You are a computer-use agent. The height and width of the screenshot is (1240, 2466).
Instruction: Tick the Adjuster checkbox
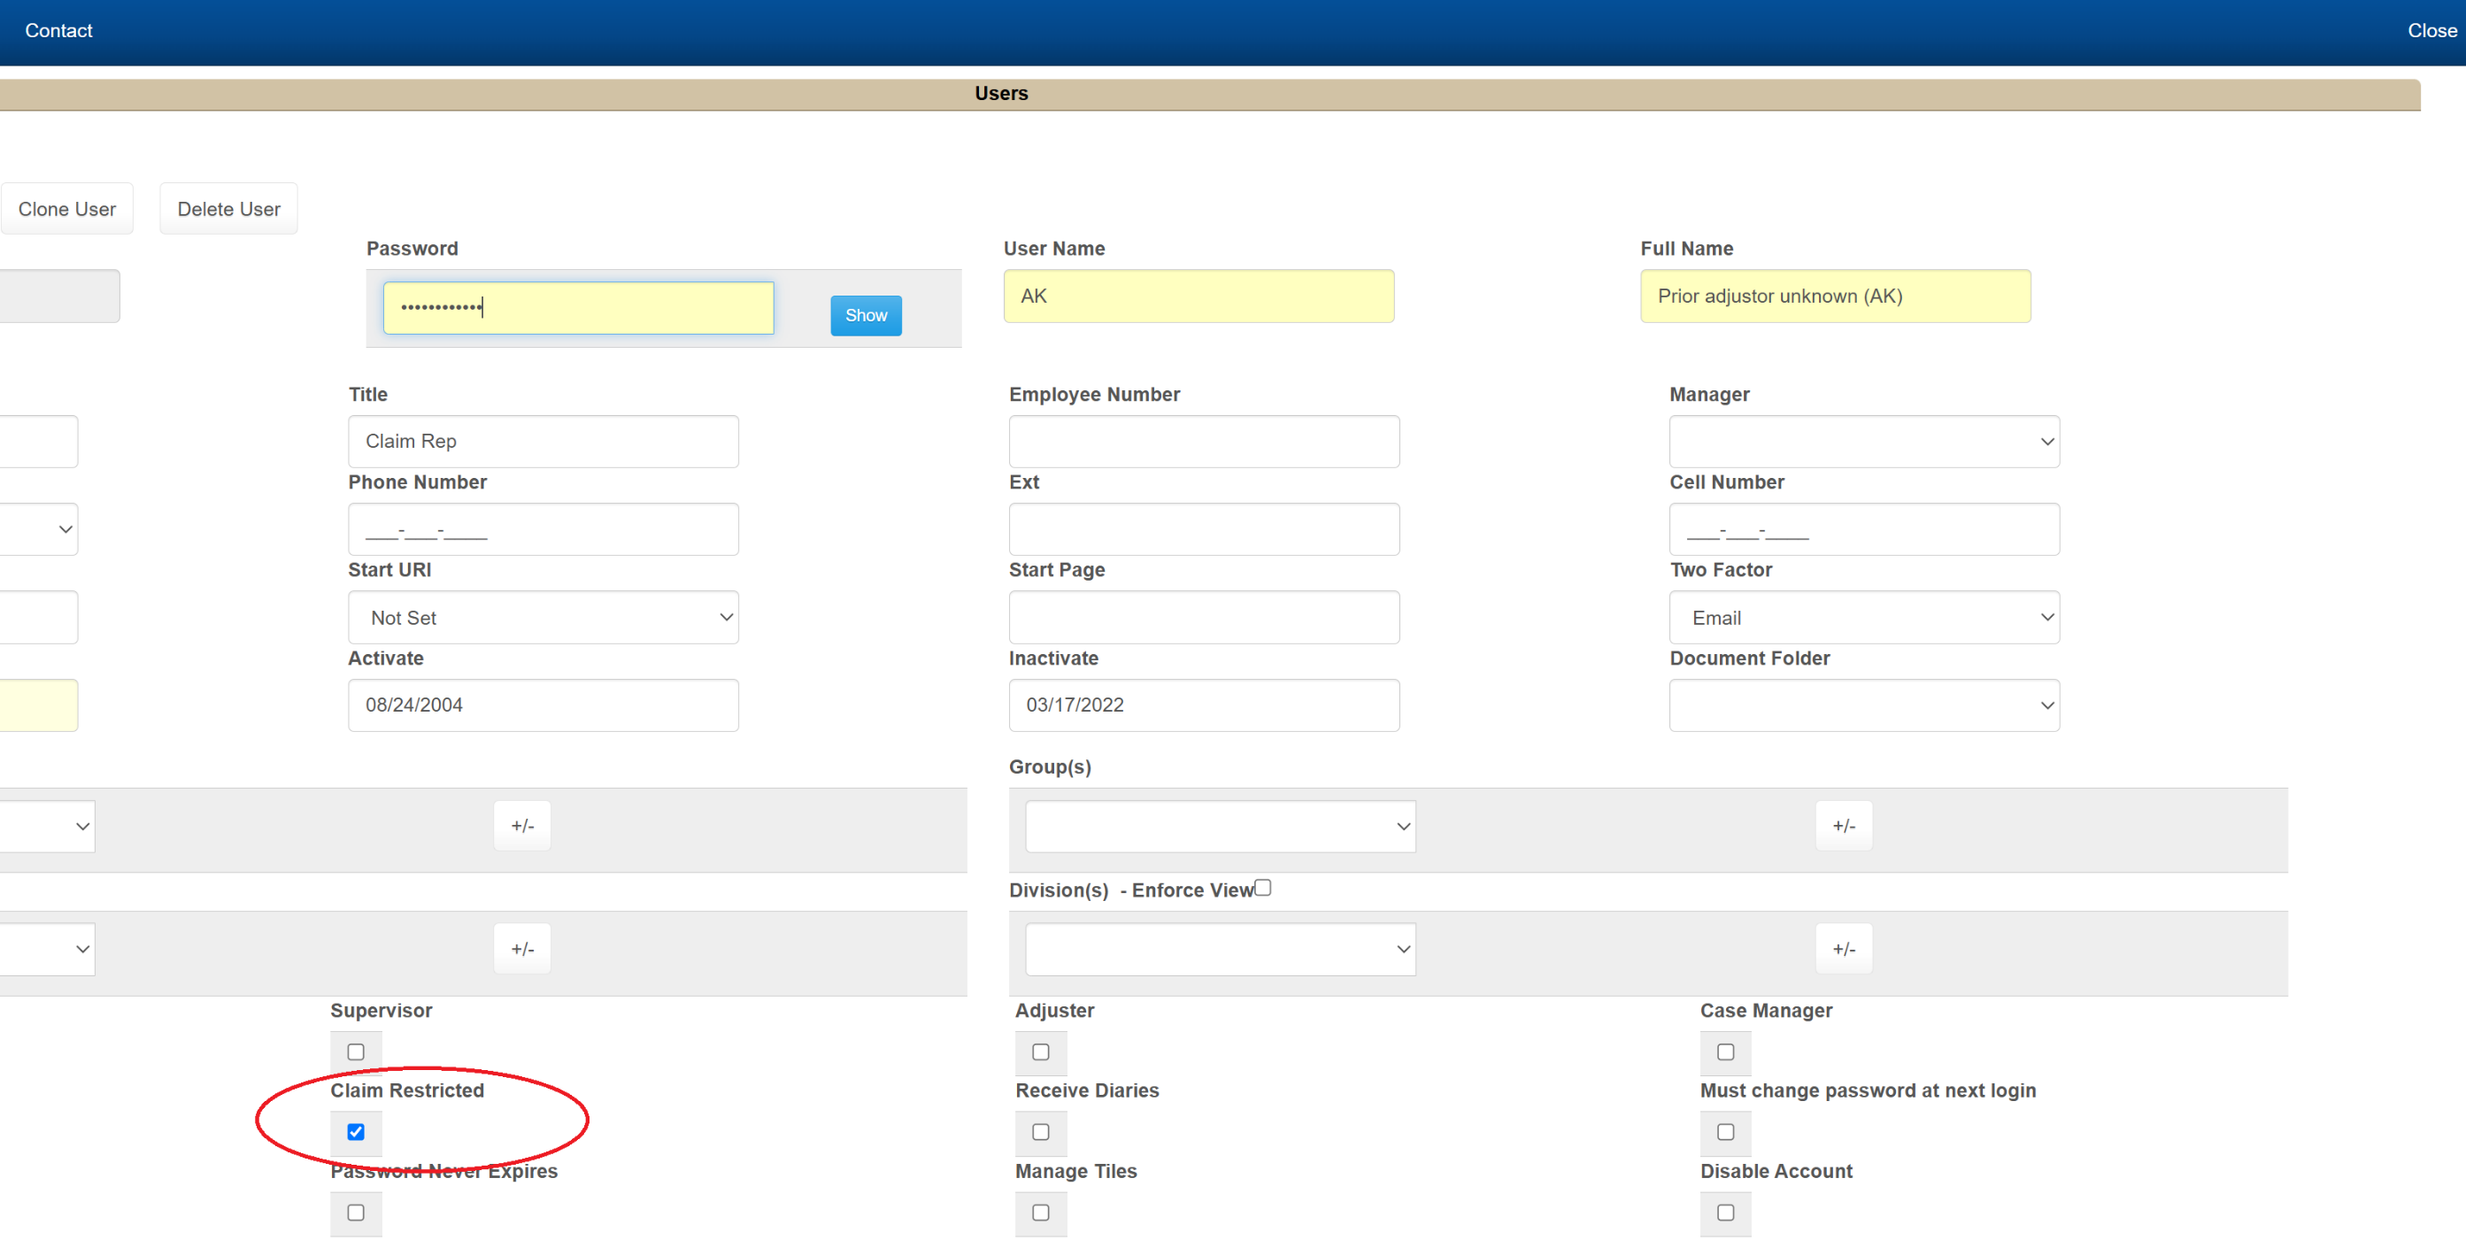1041,1051
